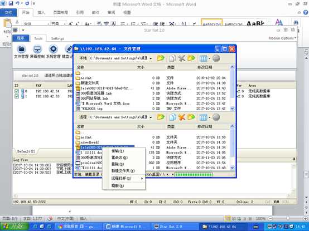Switch to Star Rat Tools tab
The image size is (309, 231).
tap(38, 38)
